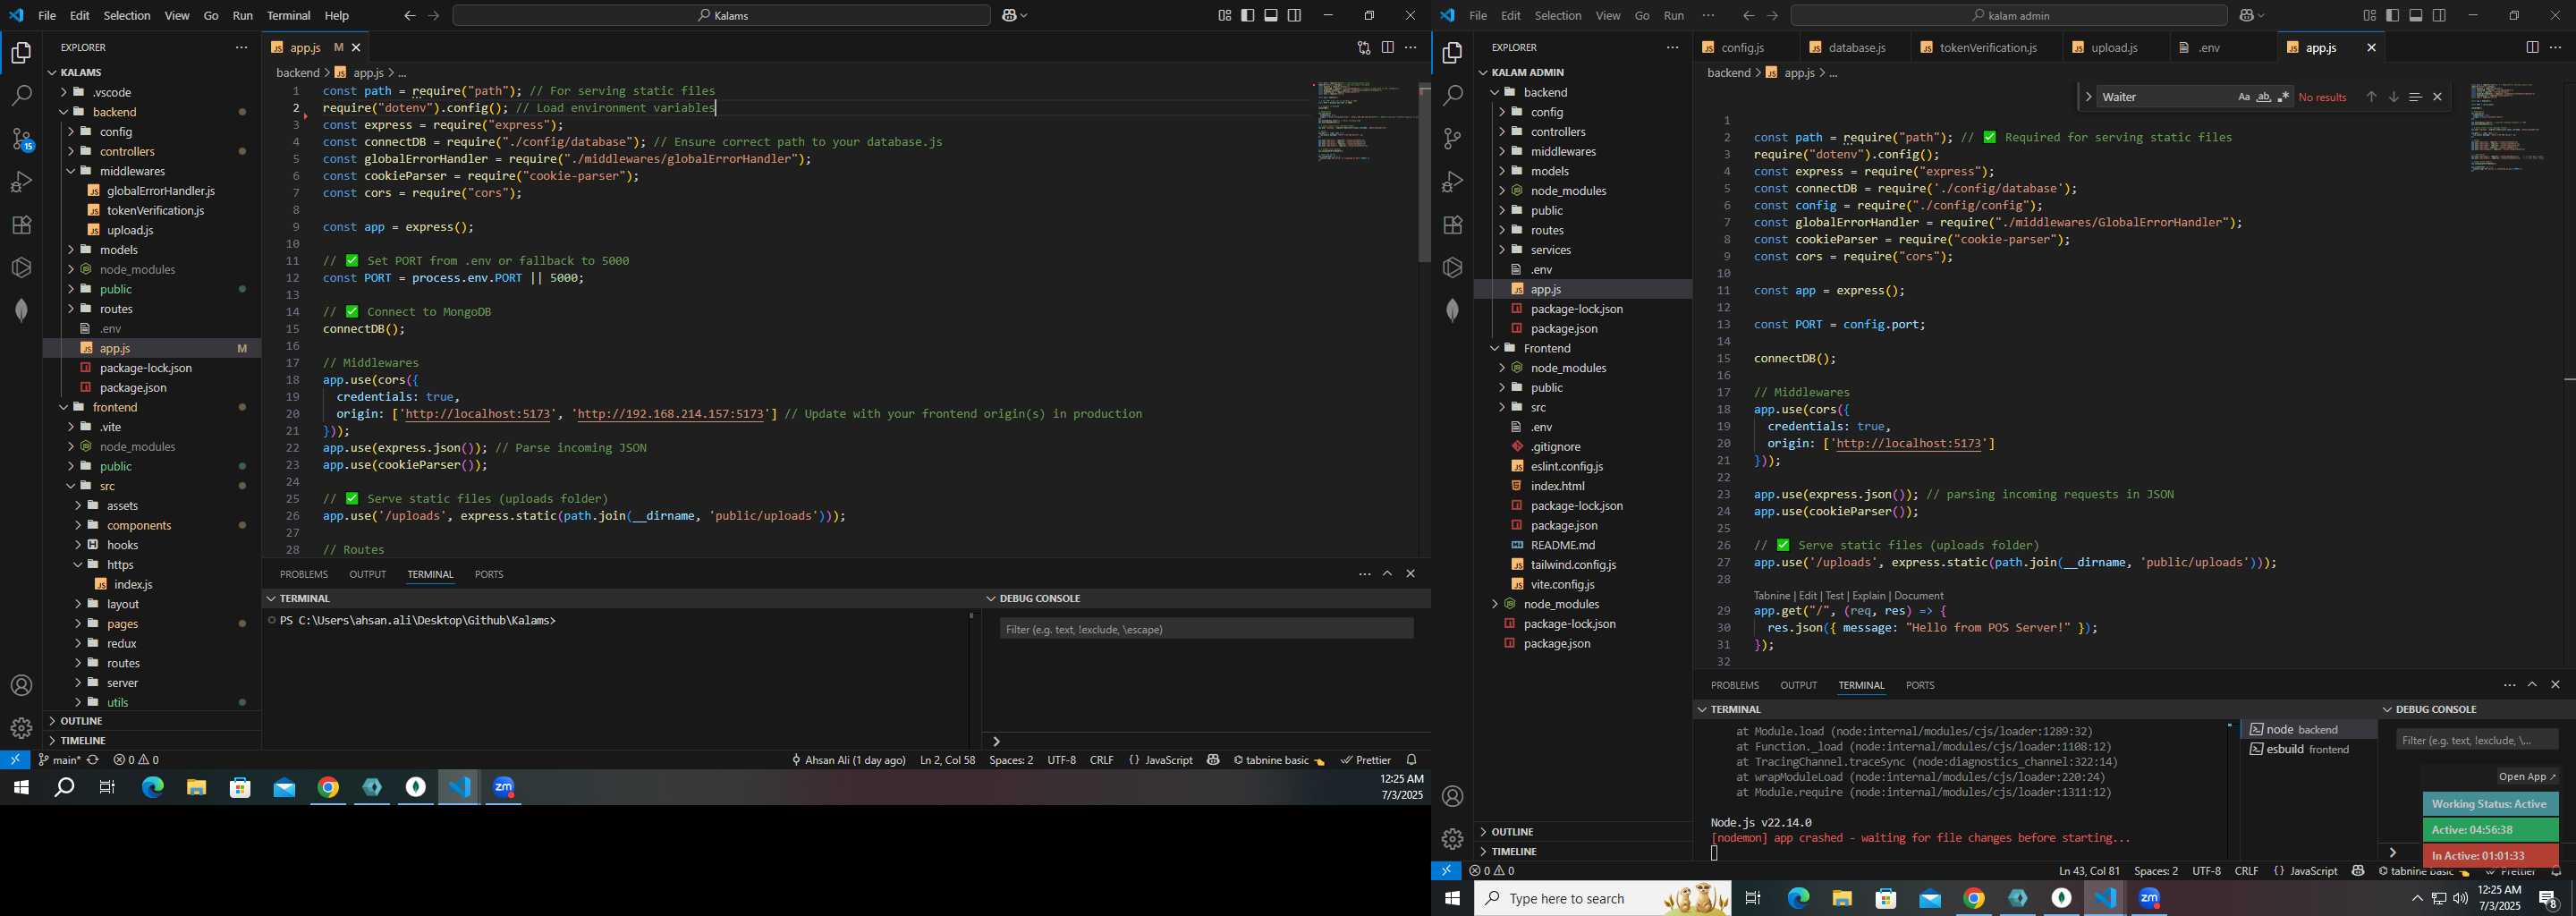Click code minimap in Kalams editor
Viewport: 2576px width, 916px height.
[x=1364, y=122]
